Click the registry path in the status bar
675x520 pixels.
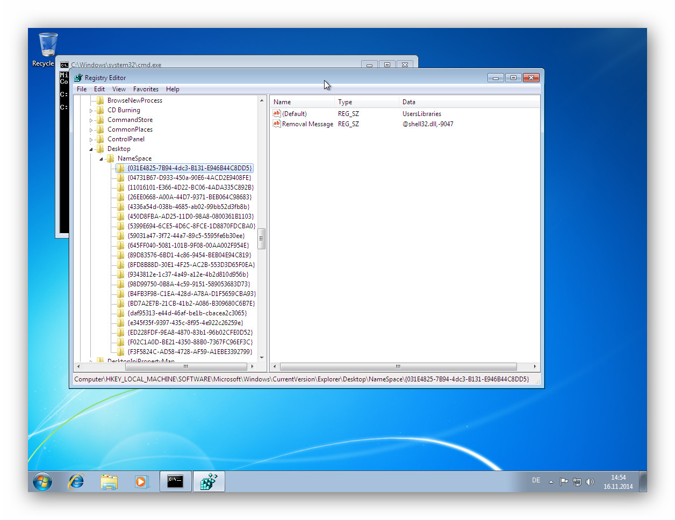(301, 379)
